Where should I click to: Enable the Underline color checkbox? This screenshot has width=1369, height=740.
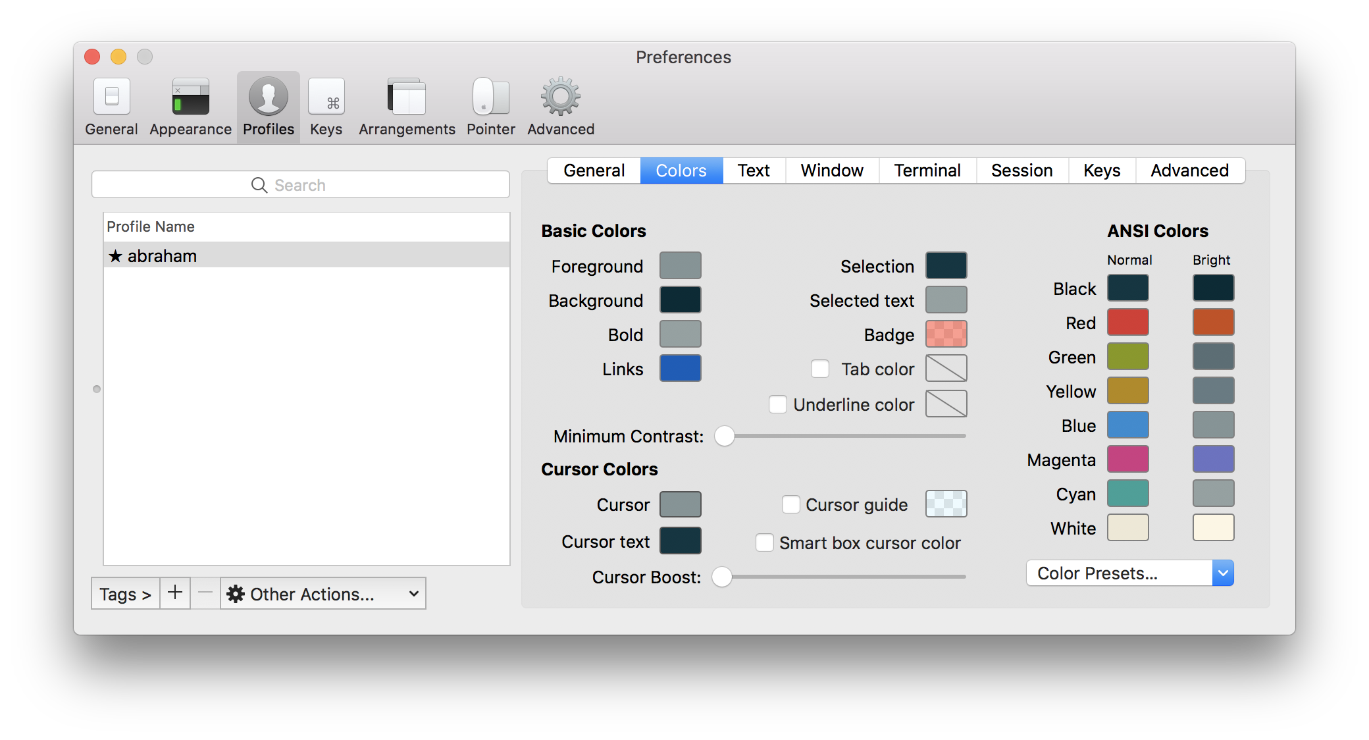(778, 404)
